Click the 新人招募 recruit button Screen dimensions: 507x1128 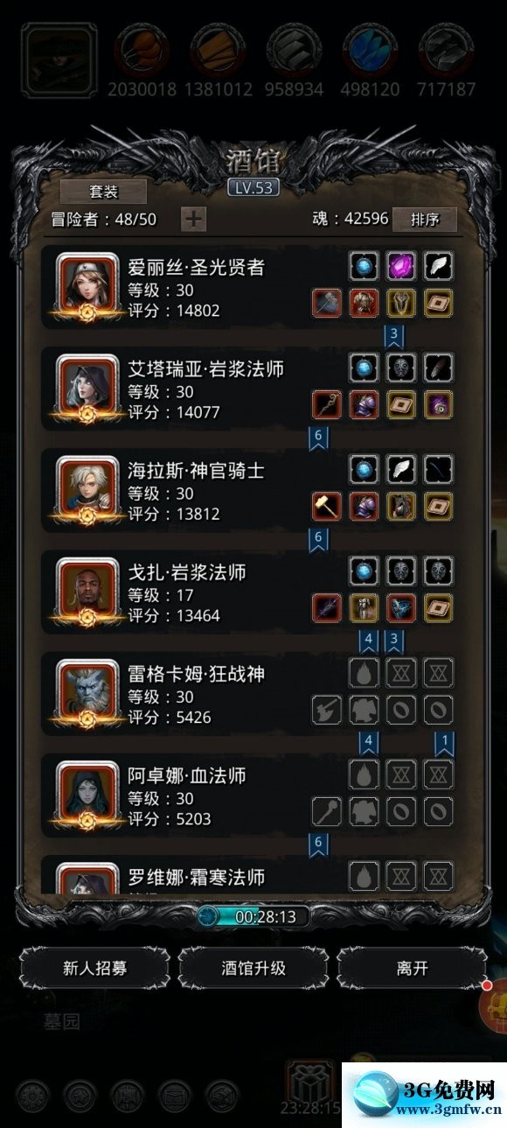pyautogui.click(x=94, y=968)
